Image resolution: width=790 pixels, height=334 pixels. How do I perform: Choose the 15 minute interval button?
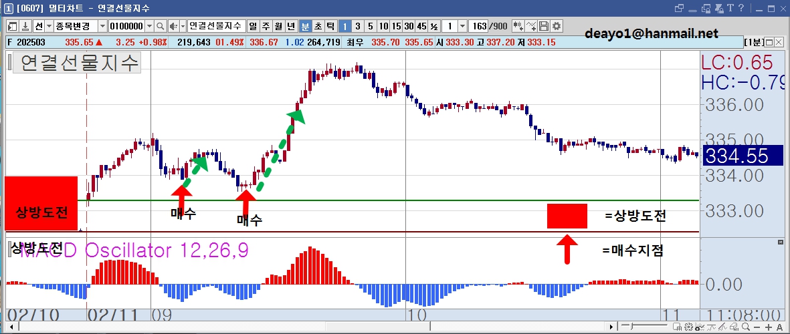(x=397, y=26)
